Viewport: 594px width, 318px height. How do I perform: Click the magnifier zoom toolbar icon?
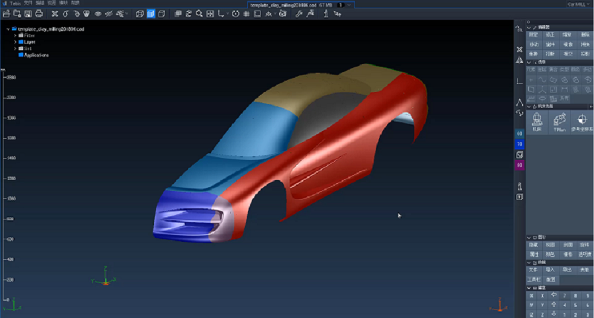click(199, 14)
